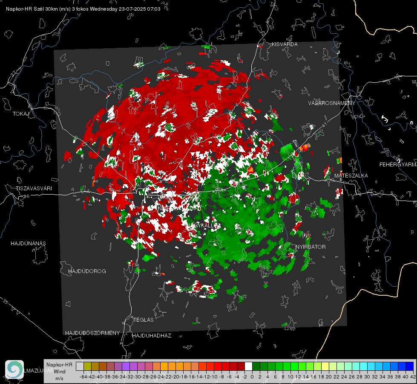
Task: Click the TOKAJ town label
Action: coord(21,114)
